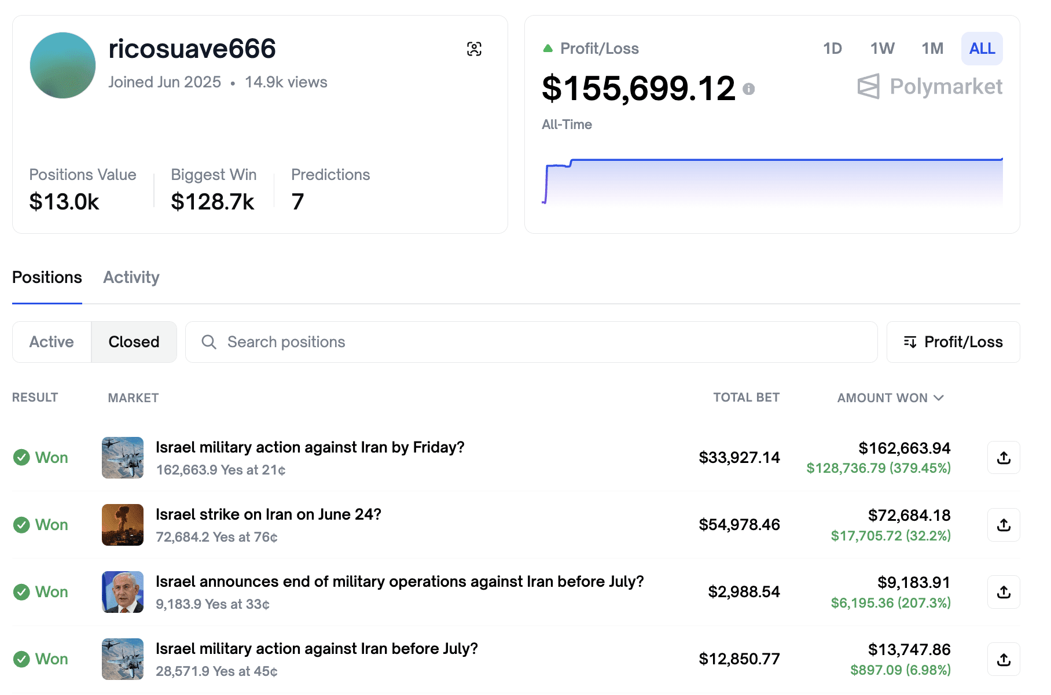Screen dimensions: 1051x695
Task: Open 'Israel military action against Iran by Friday?' market
Action: point(310,447)
